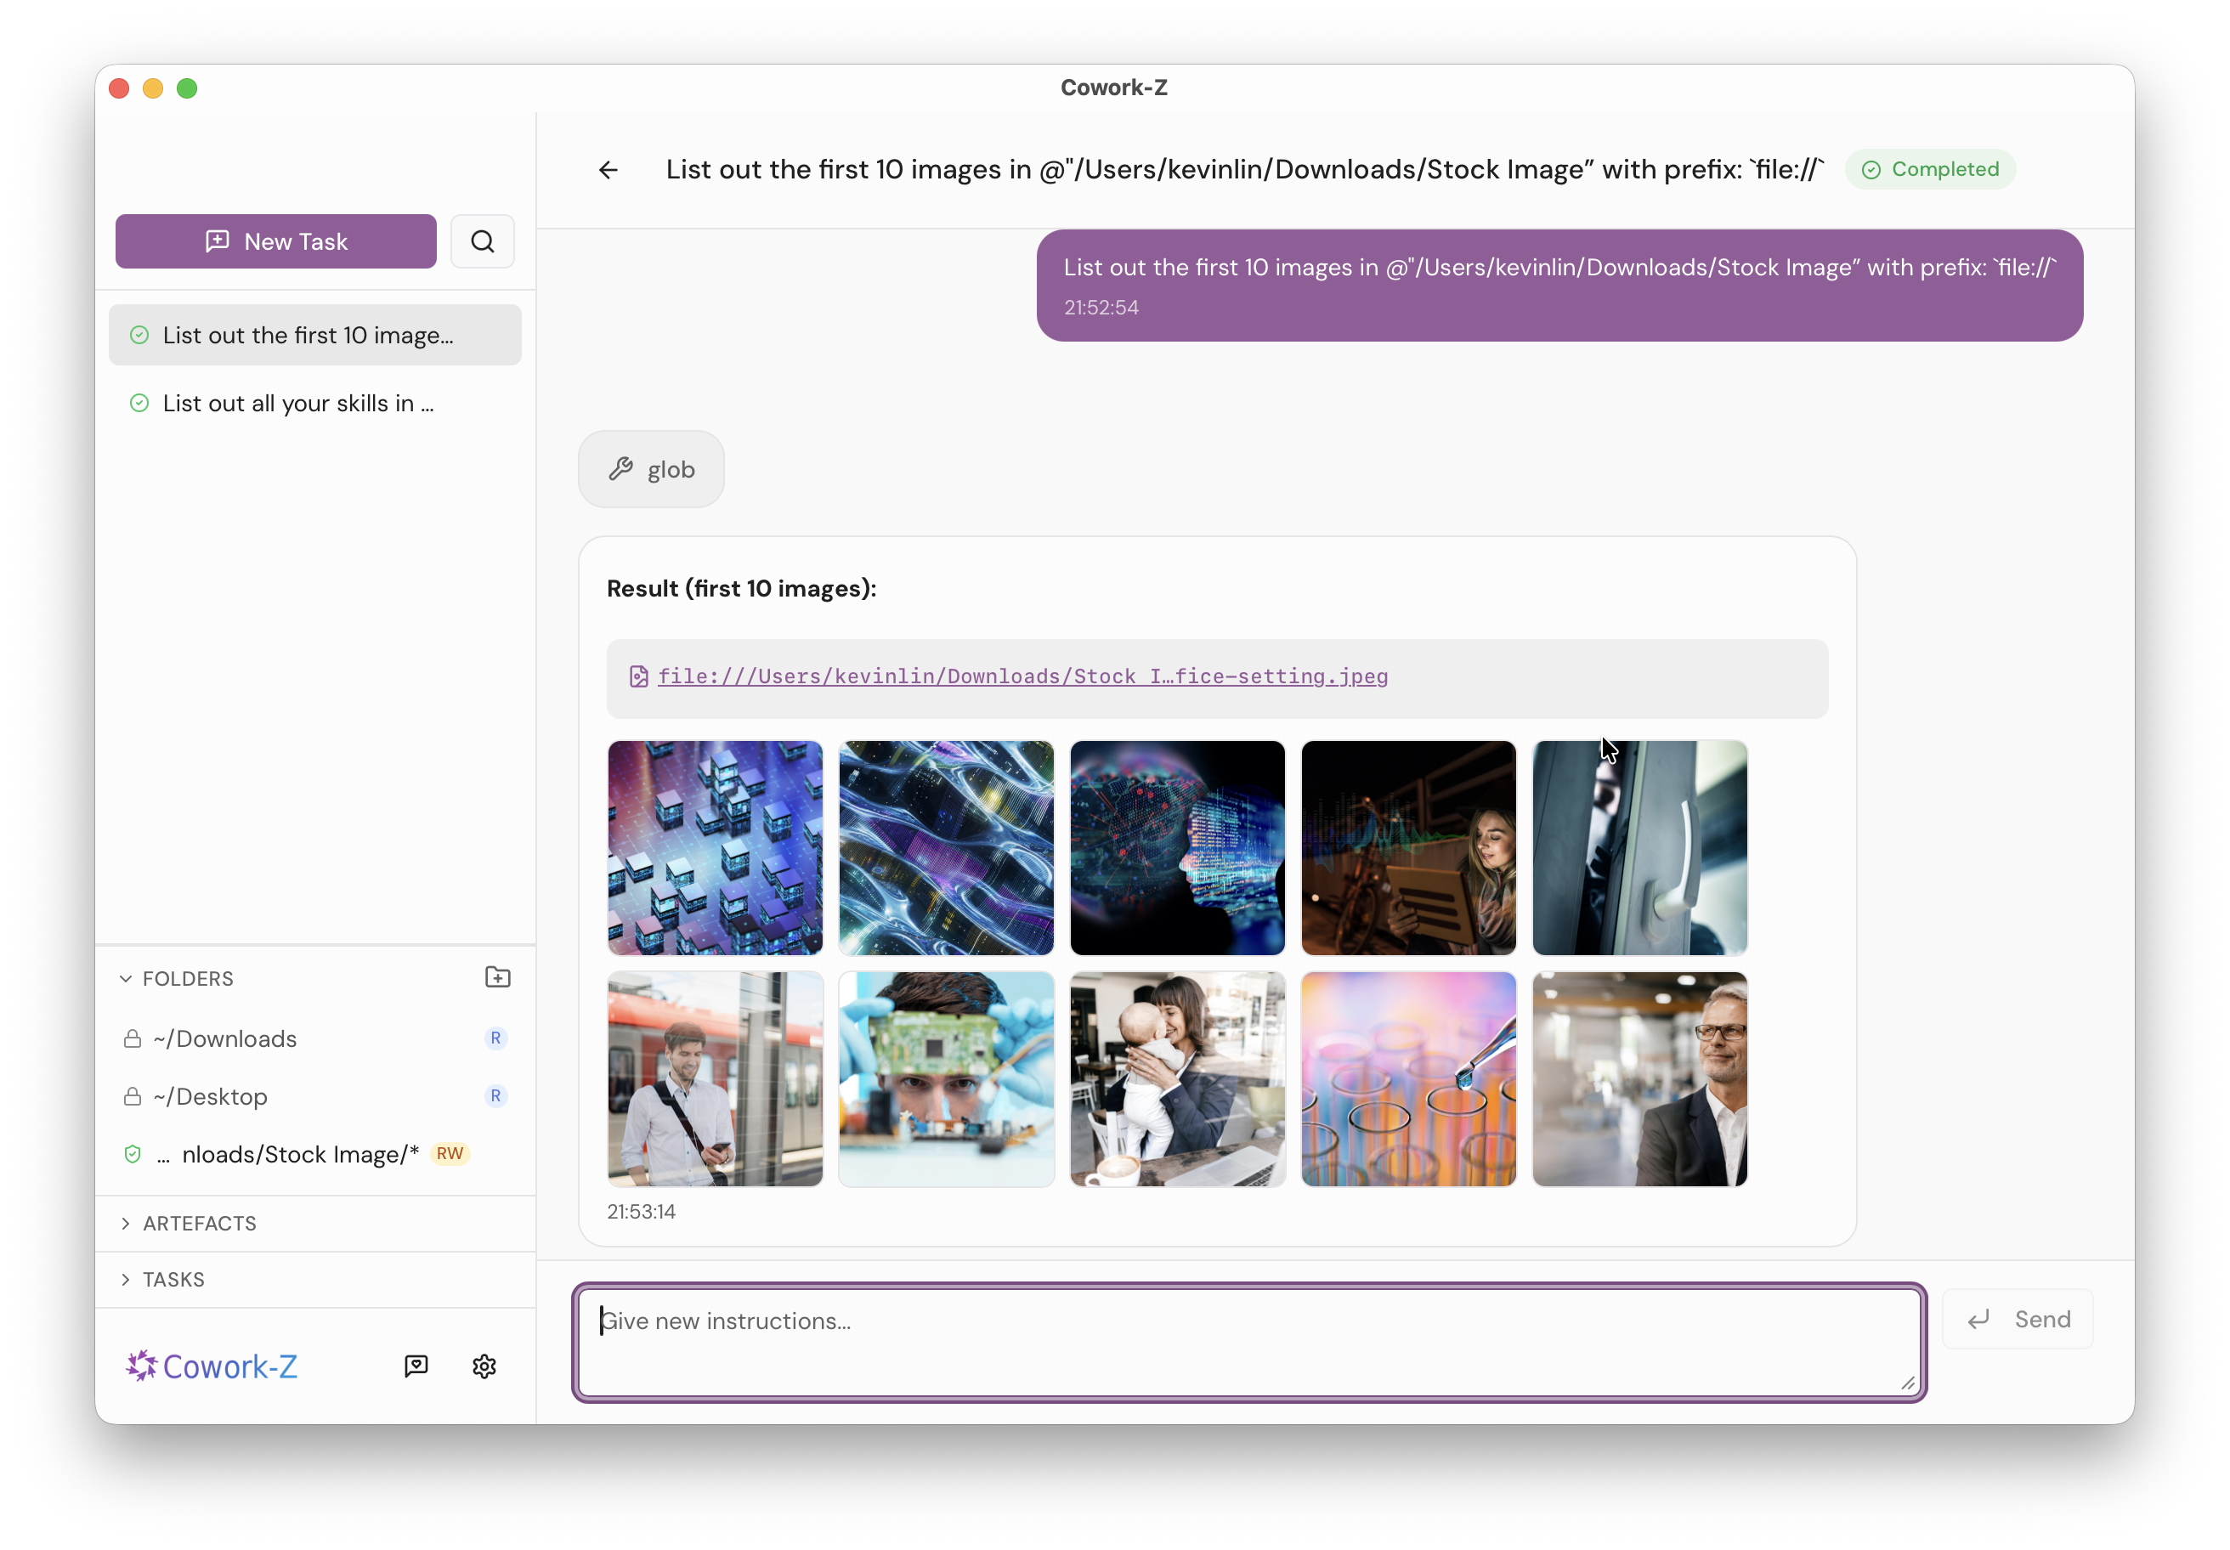Click the lock icon next to ~/Desktop

(132, 1095)
